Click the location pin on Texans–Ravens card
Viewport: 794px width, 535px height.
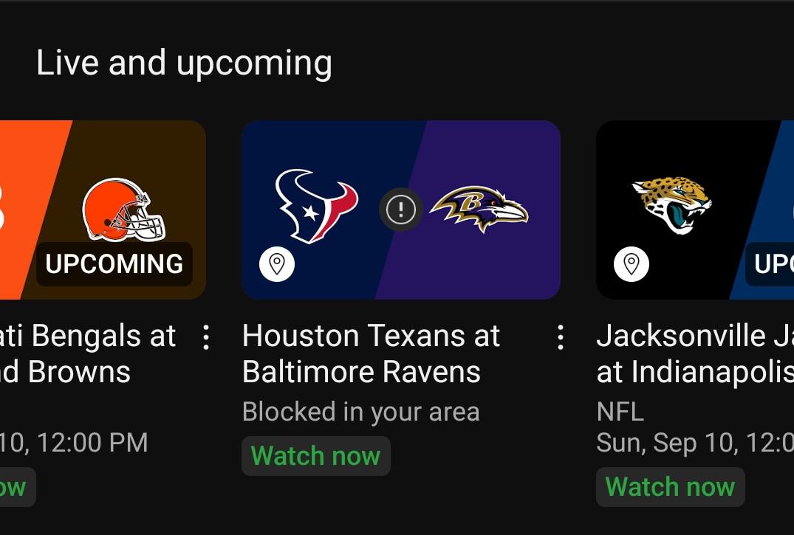[277, 263]
